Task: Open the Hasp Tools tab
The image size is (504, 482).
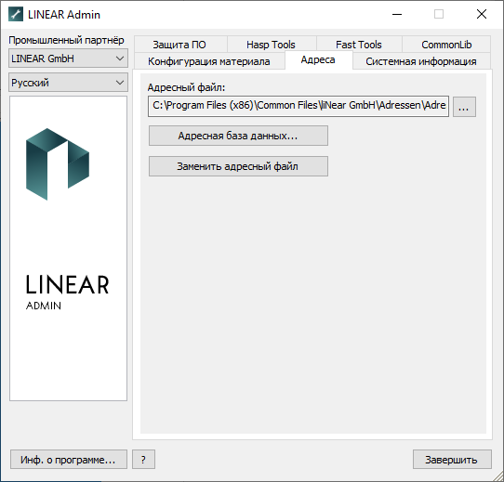Action: (271, 45)
